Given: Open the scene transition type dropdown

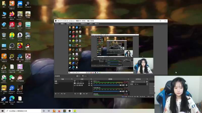Looking at the screenshot, I should (138, 82).
